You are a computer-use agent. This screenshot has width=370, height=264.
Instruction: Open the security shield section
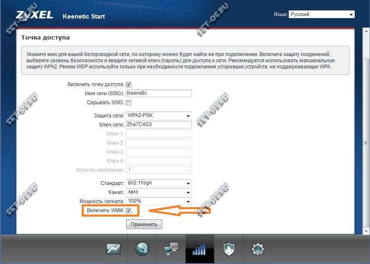click(x=229, y=249)
